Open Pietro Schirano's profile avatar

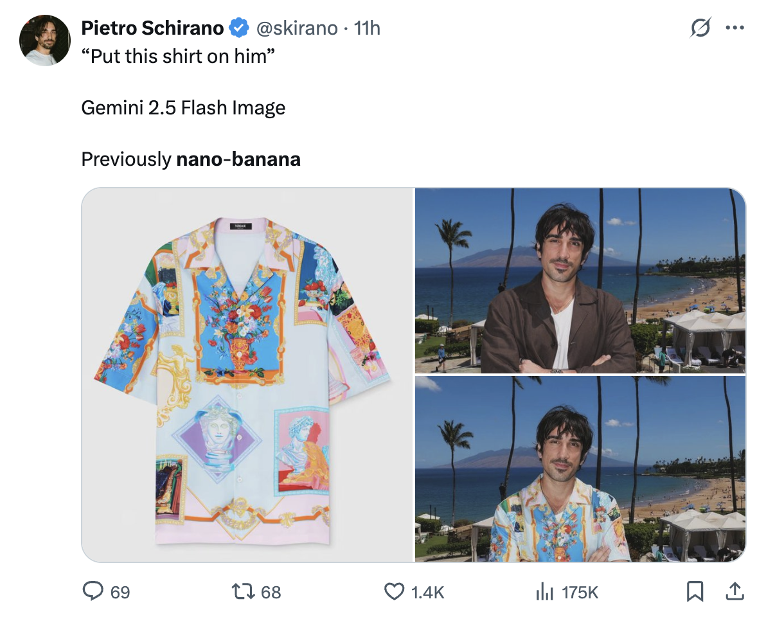[x=45, y=40]
